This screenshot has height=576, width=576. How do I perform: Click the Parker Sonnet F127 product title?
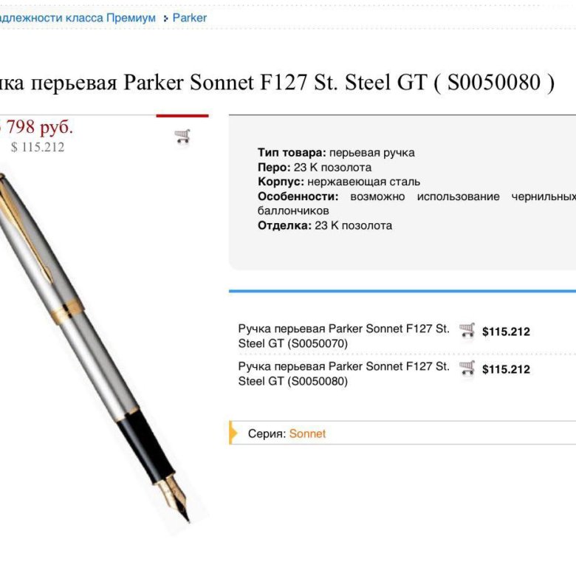point(277,82)
